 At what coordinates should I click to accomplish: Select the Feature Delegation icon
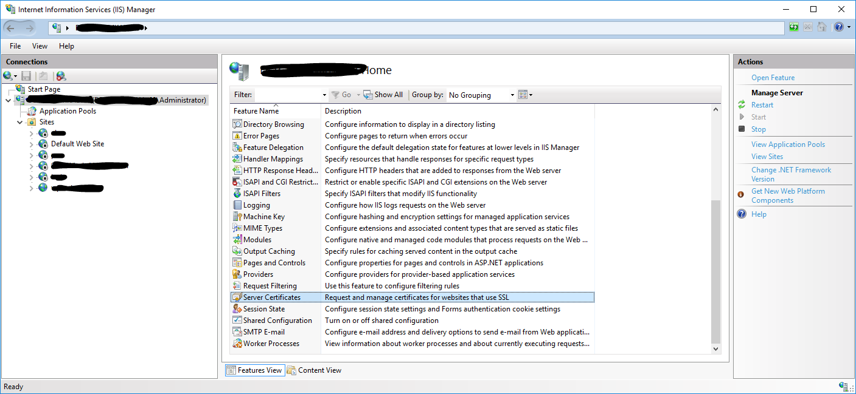[x=237, y=148]
